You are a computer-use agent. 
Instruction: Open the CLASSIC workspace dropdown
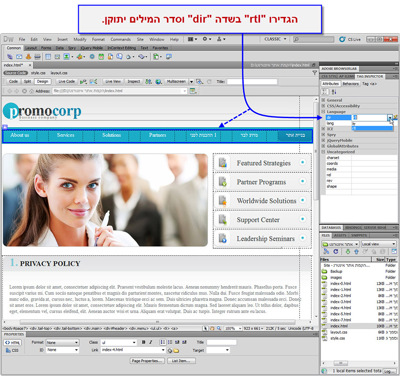[x=275, y=39]
